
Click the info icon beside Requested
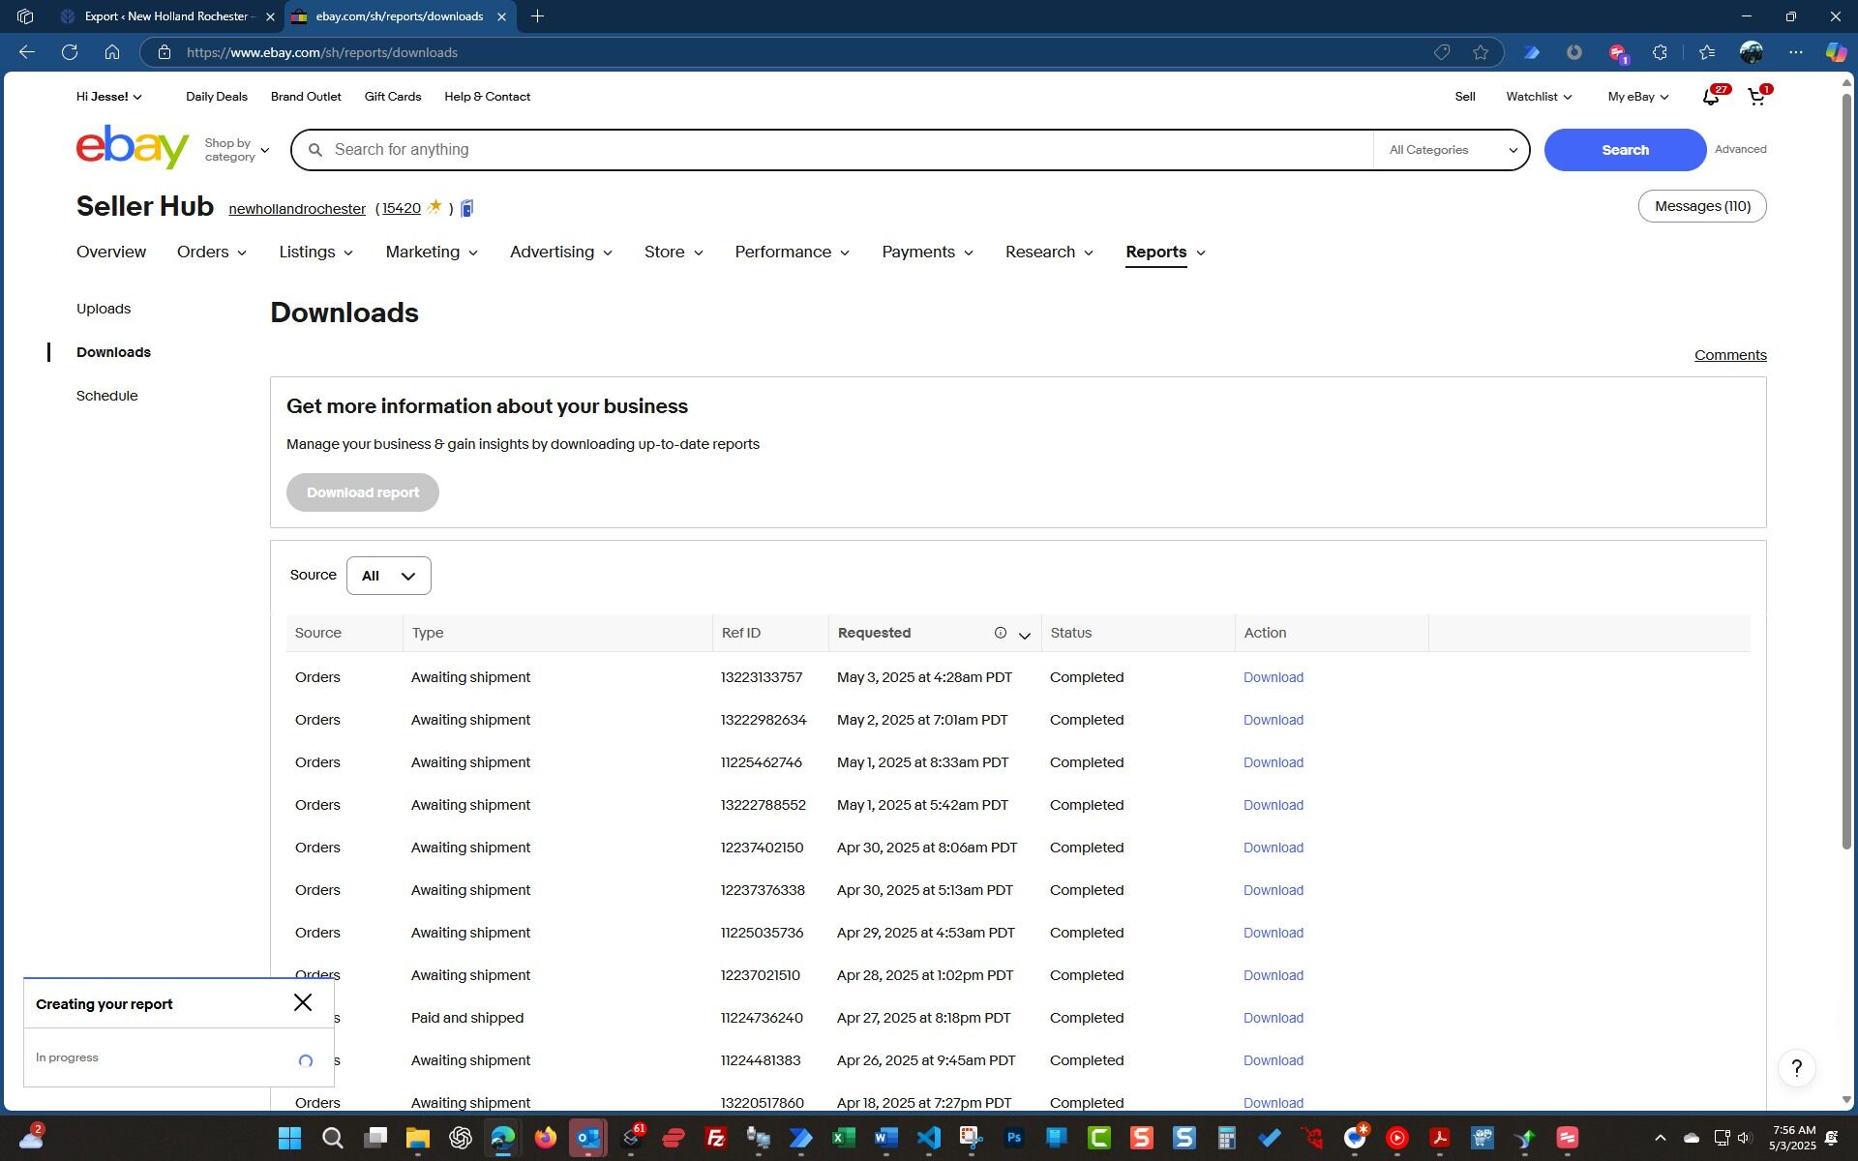coord(1000,633)
